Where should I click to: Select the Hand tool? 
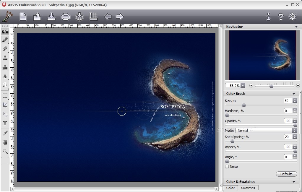pyautogui.click(x=5, y=142)
